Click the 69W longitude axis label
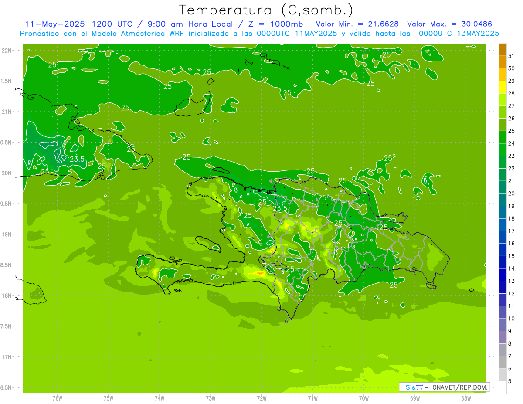The image size is (523, 404). pos(415,398)
